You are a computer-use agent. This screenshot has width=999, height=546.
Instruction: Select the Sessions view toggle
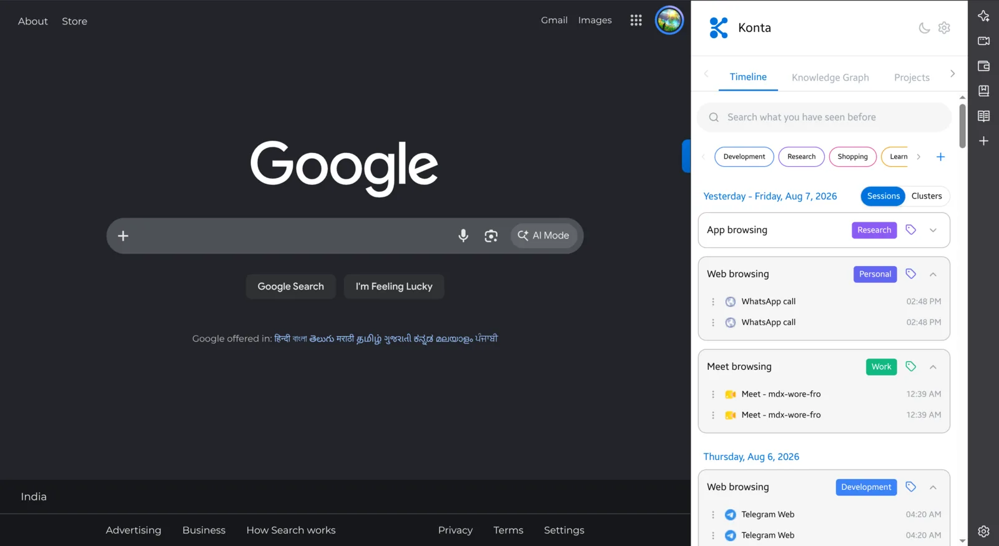click(883, 196)
